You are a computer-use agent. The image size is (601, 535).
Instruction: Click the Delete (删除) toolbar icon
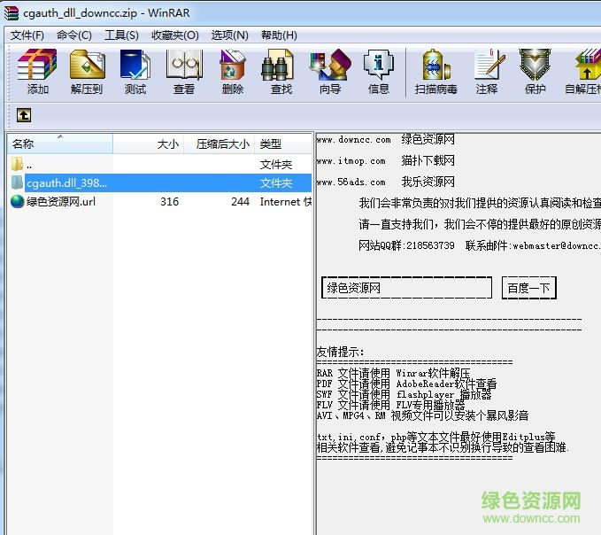(232, 72)
